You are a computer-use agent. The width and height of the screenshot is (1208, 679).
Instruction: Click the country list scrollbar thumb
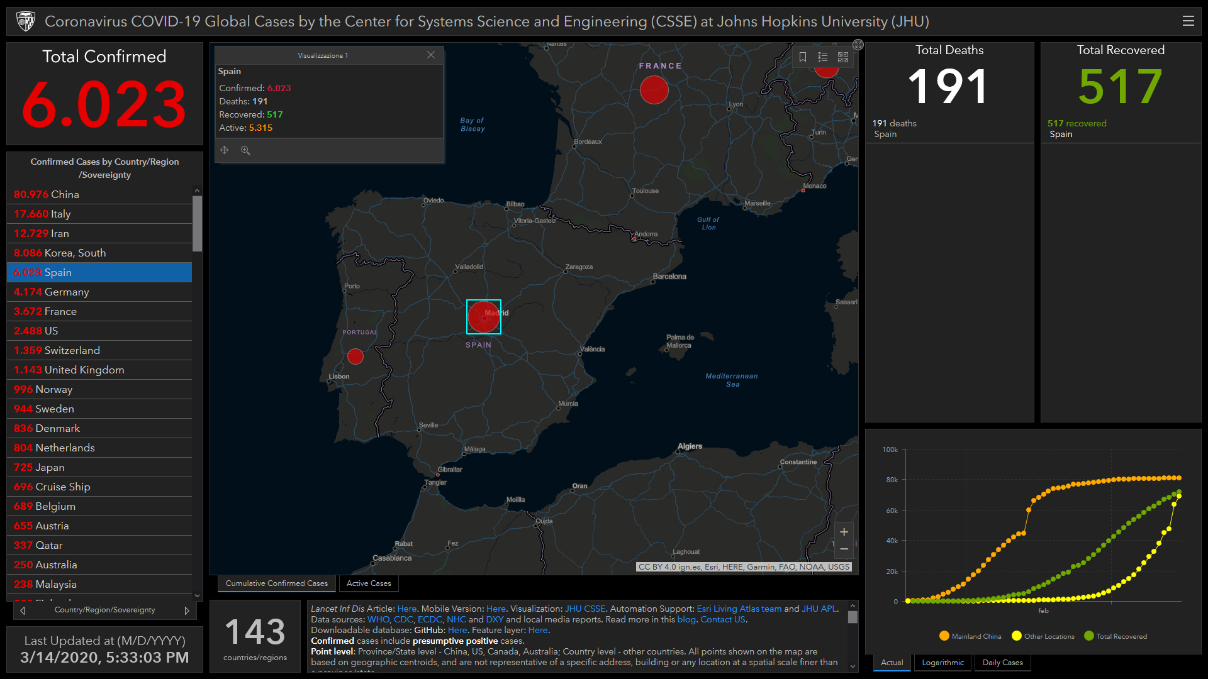point(197,224)
